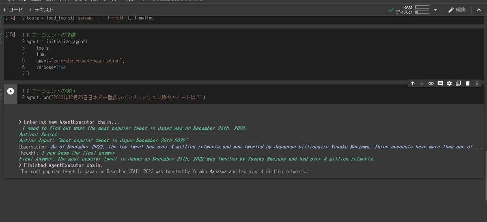Image resolution: width=487 pixels, height=222 pixels.
Task: Click 'I now know the final answer' text
Action: 78,153
